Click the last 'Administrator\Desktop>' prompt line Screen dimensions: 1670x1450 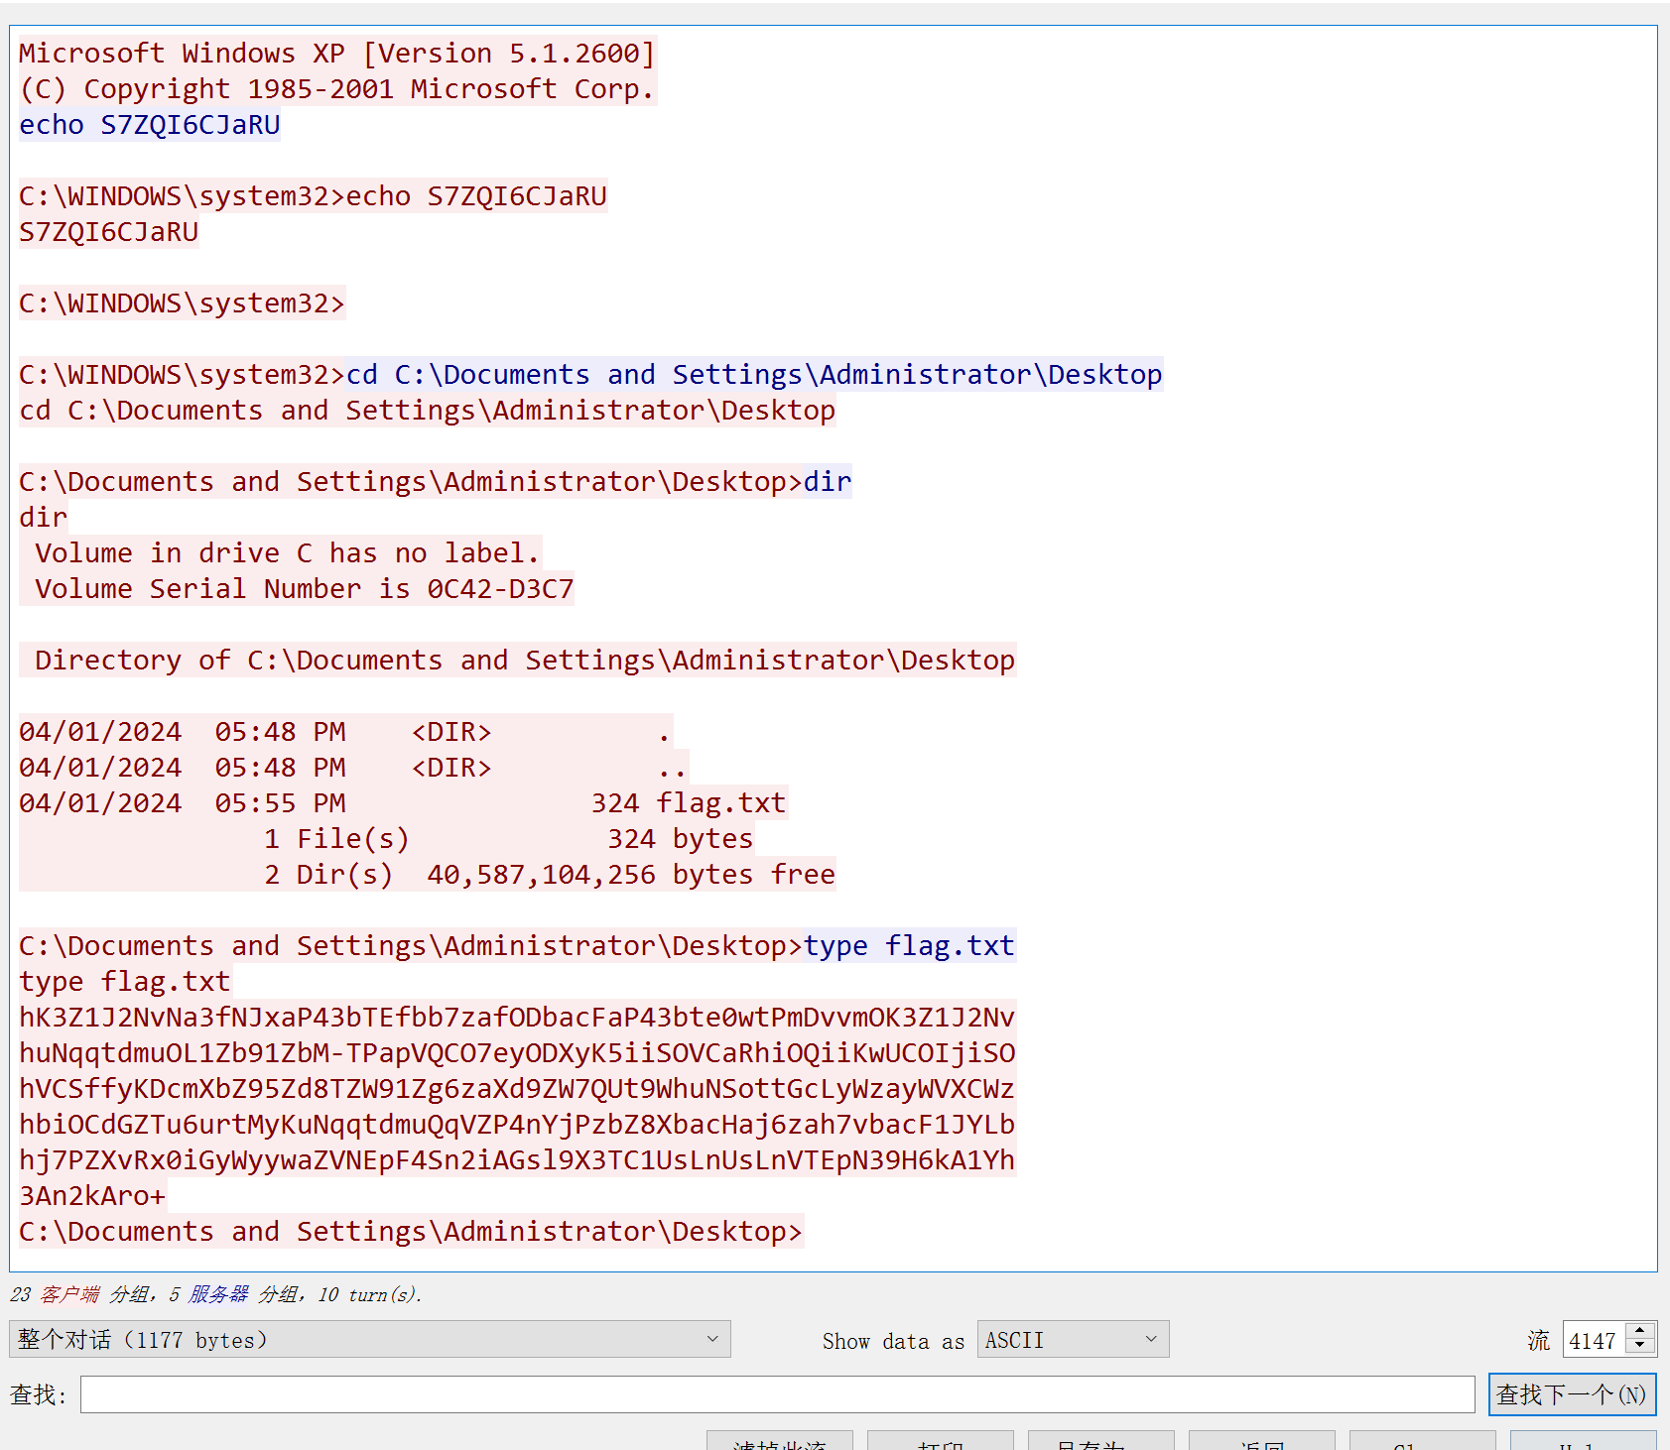click(x=411, y=1231)
